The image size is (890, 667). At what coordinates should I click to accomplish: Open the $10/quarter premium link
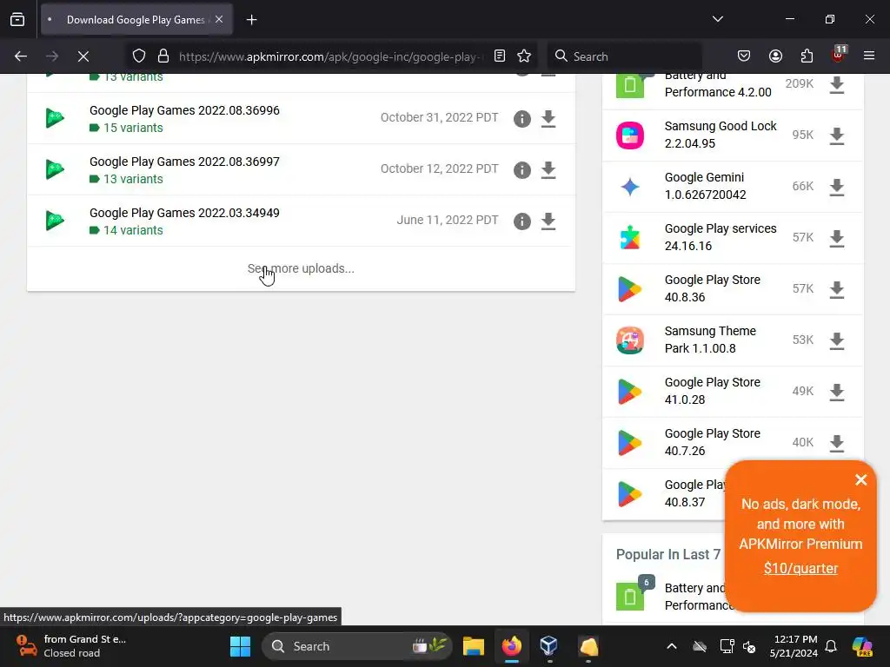tap(800, 568)
